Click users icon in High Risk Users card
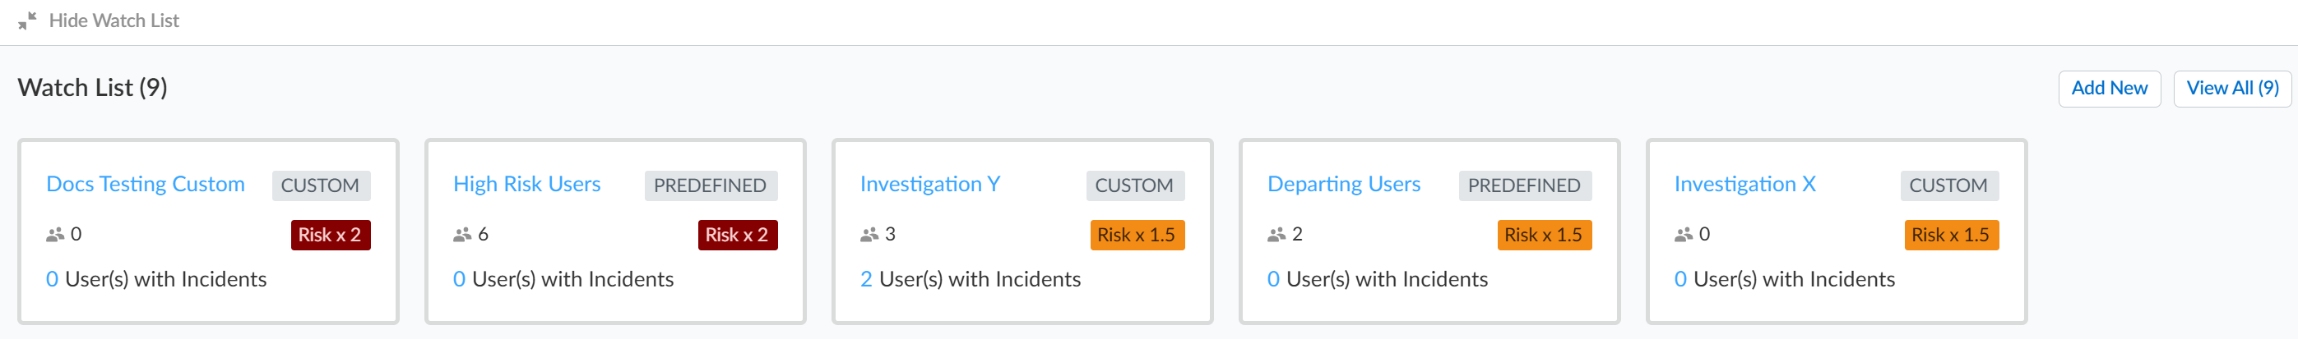 tap(462, 235)
